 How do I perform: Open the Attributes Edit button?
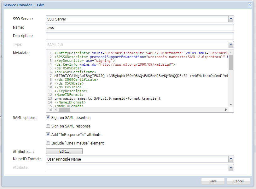coord(64,151)
